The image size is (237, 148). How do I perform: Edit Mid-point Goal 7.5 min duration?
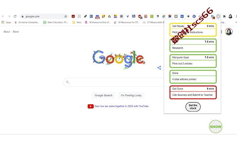point(209,57)
